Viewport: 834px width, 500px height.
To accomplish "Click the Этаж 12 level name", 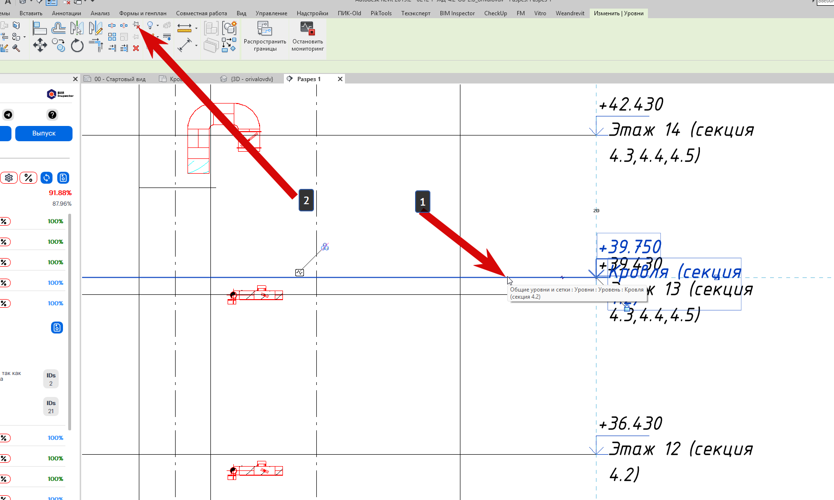I will point(681,462).
